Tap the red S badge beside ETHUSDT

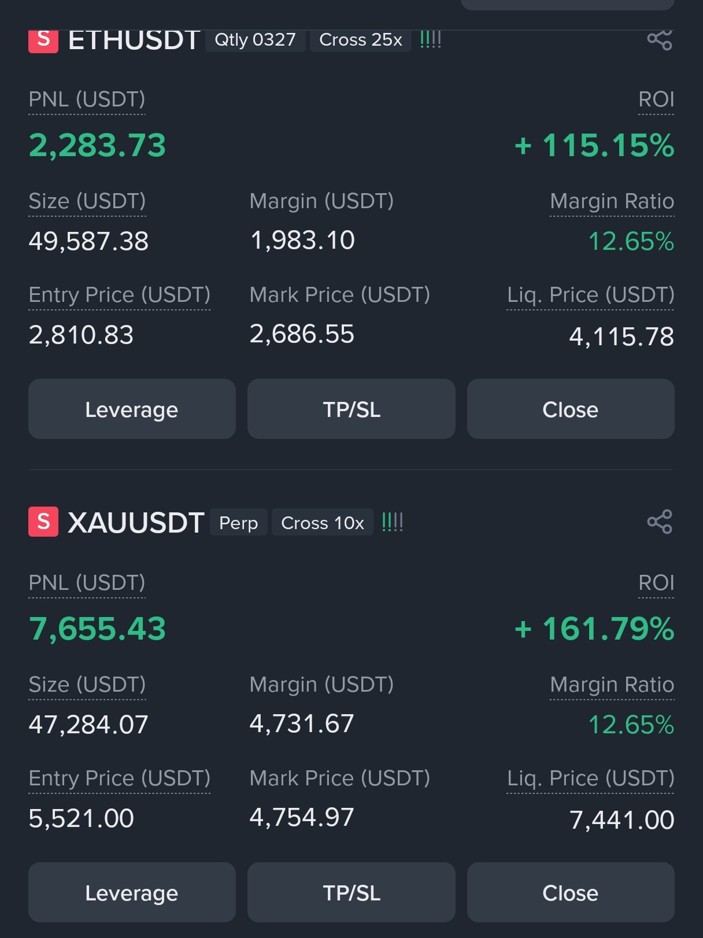43,40
